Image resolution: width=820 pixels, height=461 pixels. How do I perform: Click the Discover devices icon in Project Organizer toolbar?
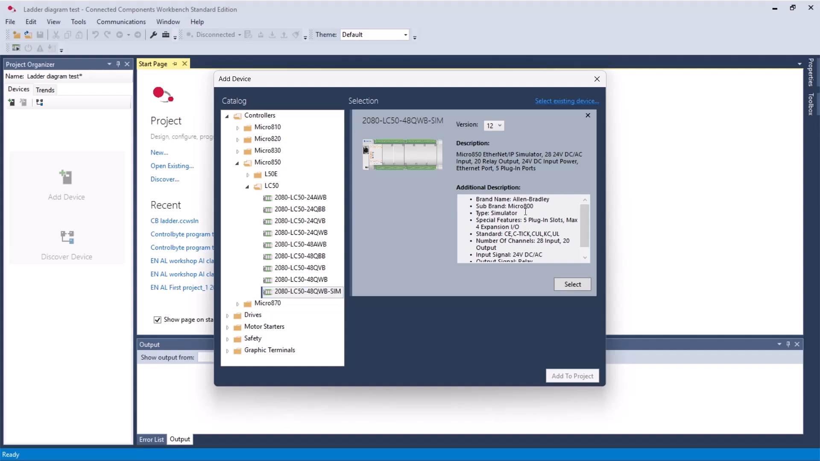pos(39,102)
